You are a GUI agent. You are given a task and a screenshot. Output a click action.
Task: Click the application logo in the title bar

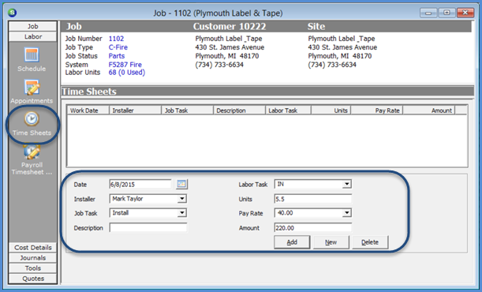[x=13, y=13]
